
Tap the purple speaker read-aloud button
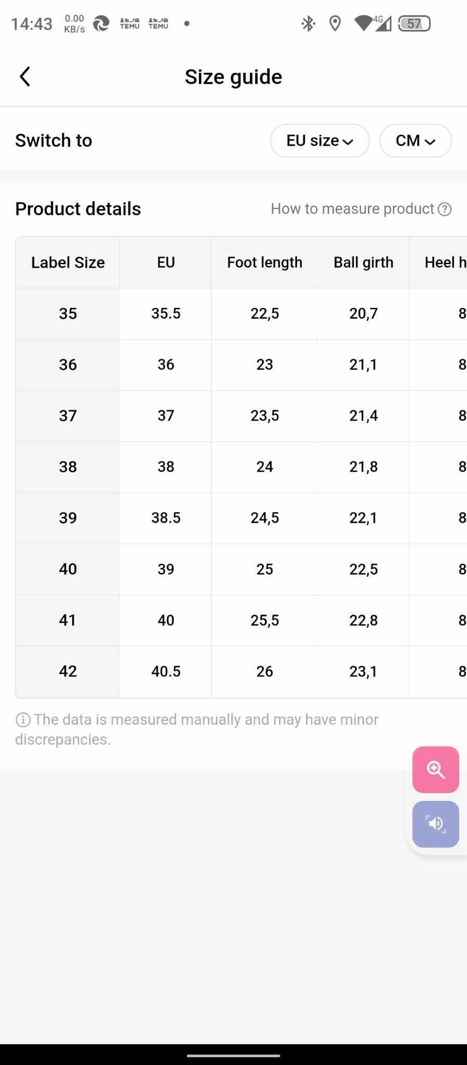[x=435, y=824]
